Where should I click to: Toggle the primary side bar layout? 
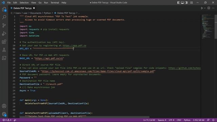179,3
